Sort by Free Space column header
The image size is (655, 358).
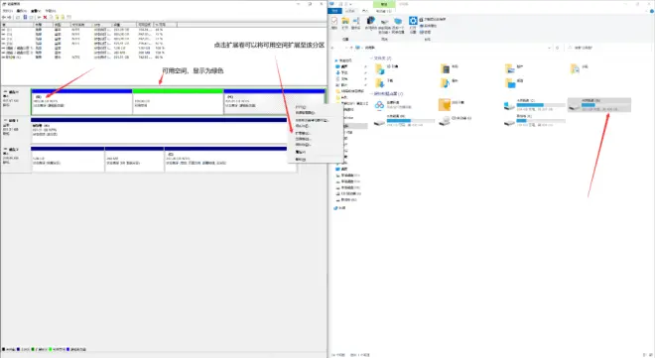coord(145,25)
